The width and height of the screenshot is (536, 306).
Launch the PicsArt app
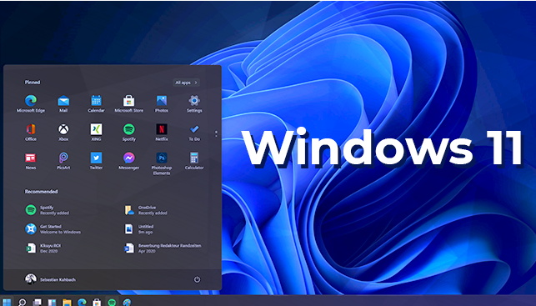[63, 162]
